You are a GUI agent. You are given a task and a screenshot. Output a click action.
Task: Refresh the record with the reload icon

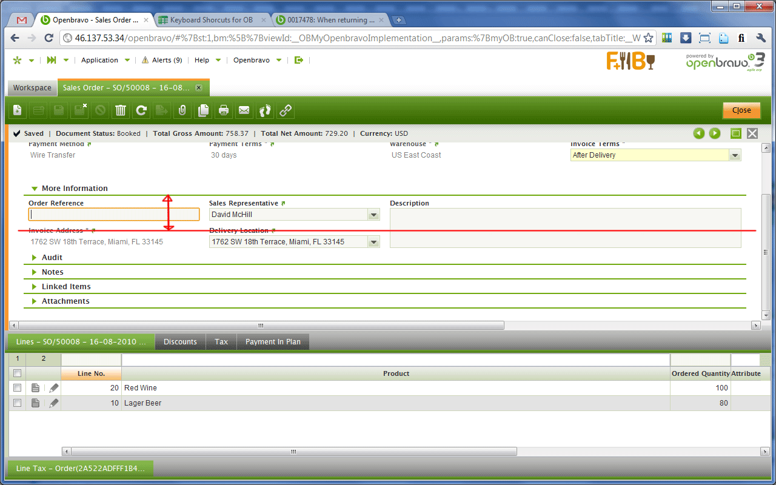click(141, 110)
